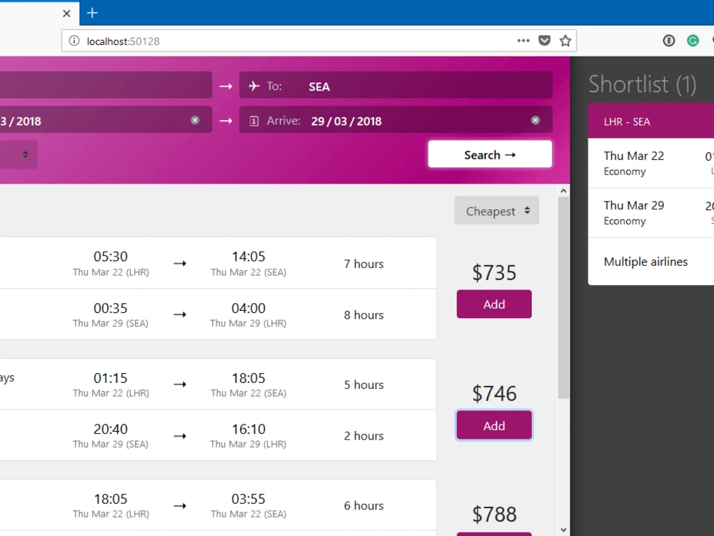Open the partially visible class dropdown

tap(19, 154)
